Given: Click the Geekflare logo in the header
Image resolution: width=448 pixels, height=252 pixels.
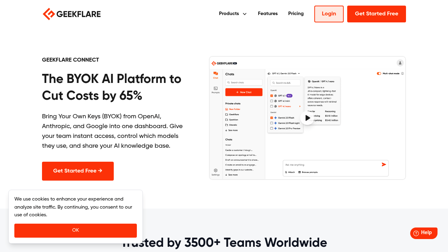Looking at the screenshot, I should pos(72,14).
